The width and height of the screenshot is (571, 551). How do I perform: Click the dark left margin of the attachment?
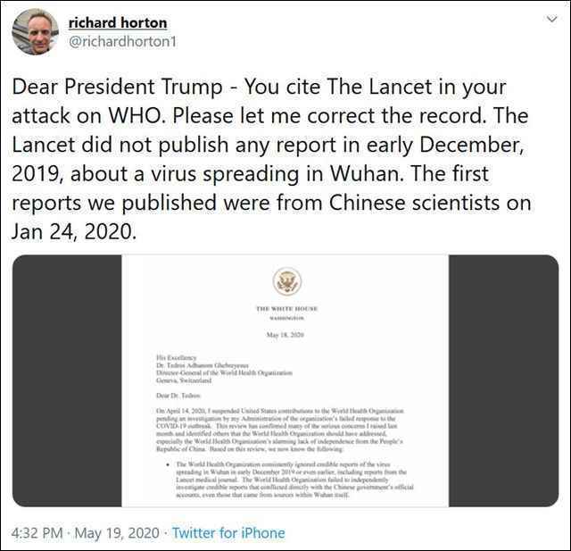click(67, 380)
